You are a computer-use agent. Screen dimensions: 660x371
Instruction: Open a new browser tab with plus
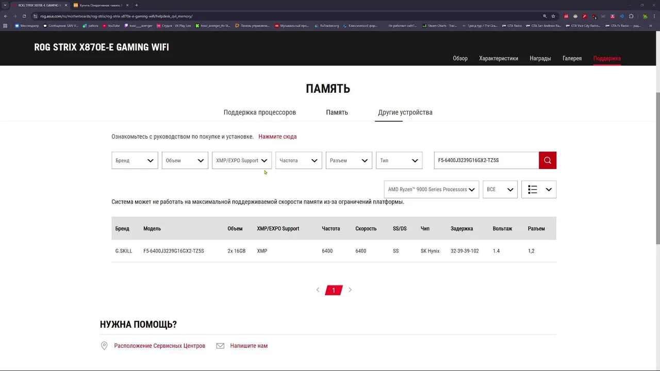(136, 5)
